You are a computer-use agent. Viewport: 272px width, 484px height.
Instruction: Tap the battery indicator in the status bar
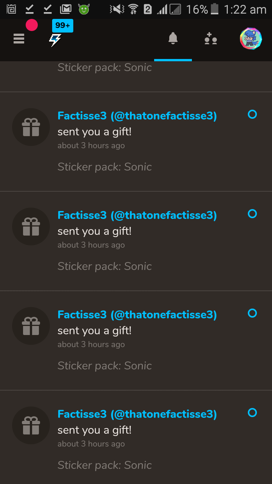[x=215, y=9]
